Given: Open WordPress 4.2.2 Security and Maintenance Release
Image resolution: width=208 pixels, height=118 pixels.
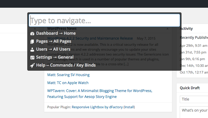Looking at the screenshot, I should click(x=90, y=38).
